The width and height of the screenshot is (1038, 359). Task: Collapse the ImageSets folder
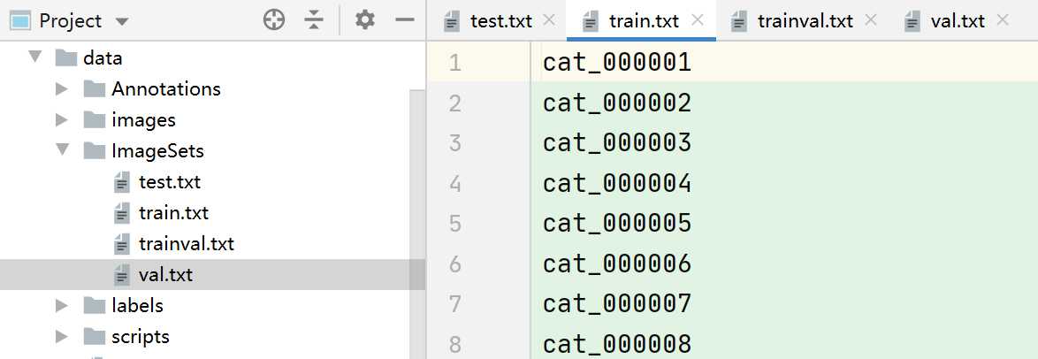click(62, 150)
